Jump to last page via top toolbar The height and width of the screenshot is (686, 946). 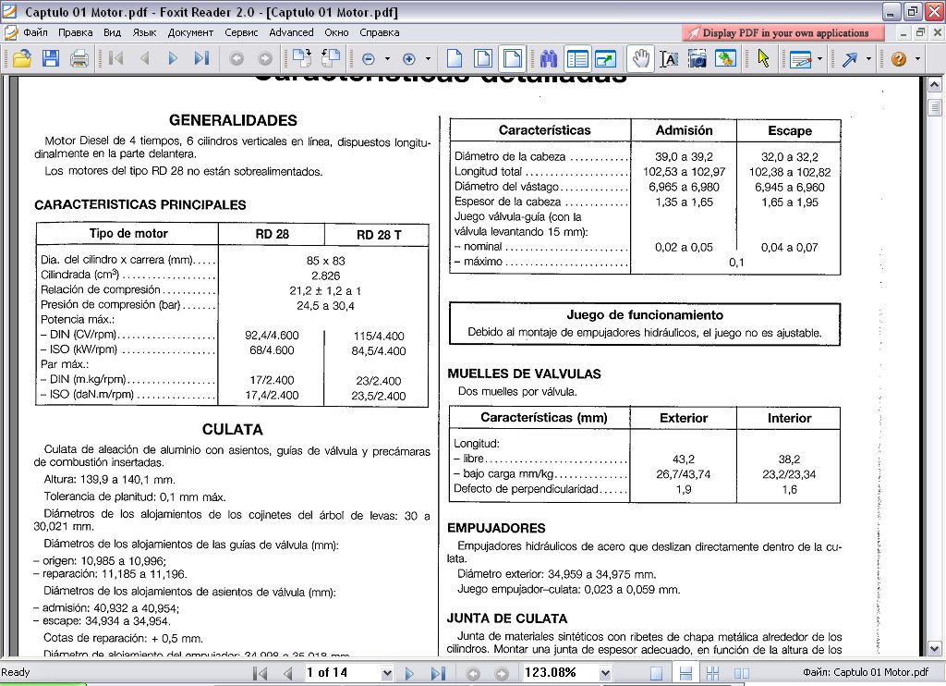click(201, 58)
